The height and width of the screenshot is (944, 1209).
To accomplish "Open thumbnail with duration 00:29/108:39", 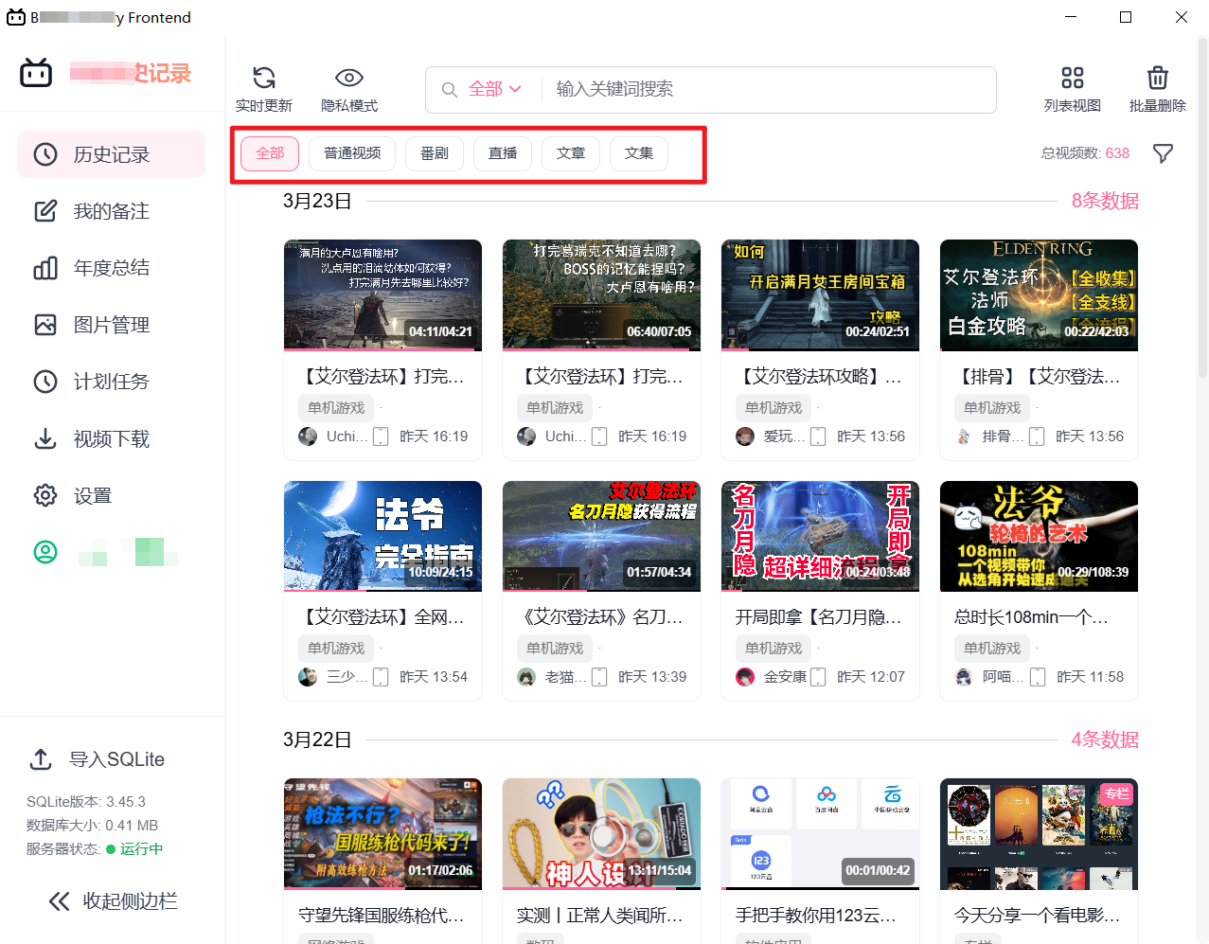I will [1039, 536].
